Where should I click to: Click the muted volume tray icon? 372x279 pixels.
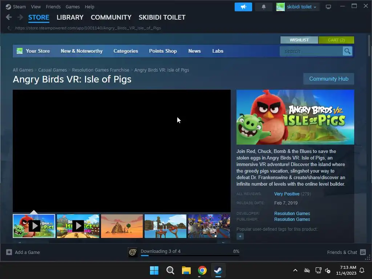328,270
